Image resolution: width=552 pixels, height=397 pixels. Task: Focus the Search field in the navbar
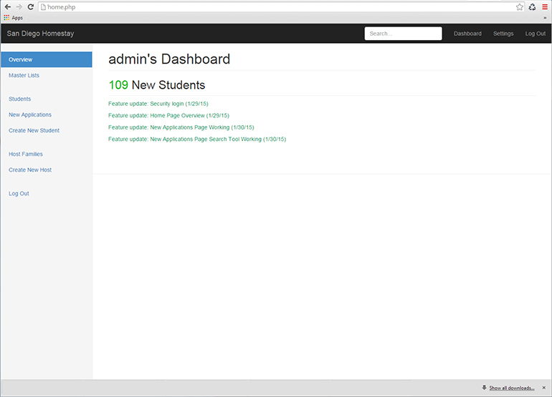(403, 34)
